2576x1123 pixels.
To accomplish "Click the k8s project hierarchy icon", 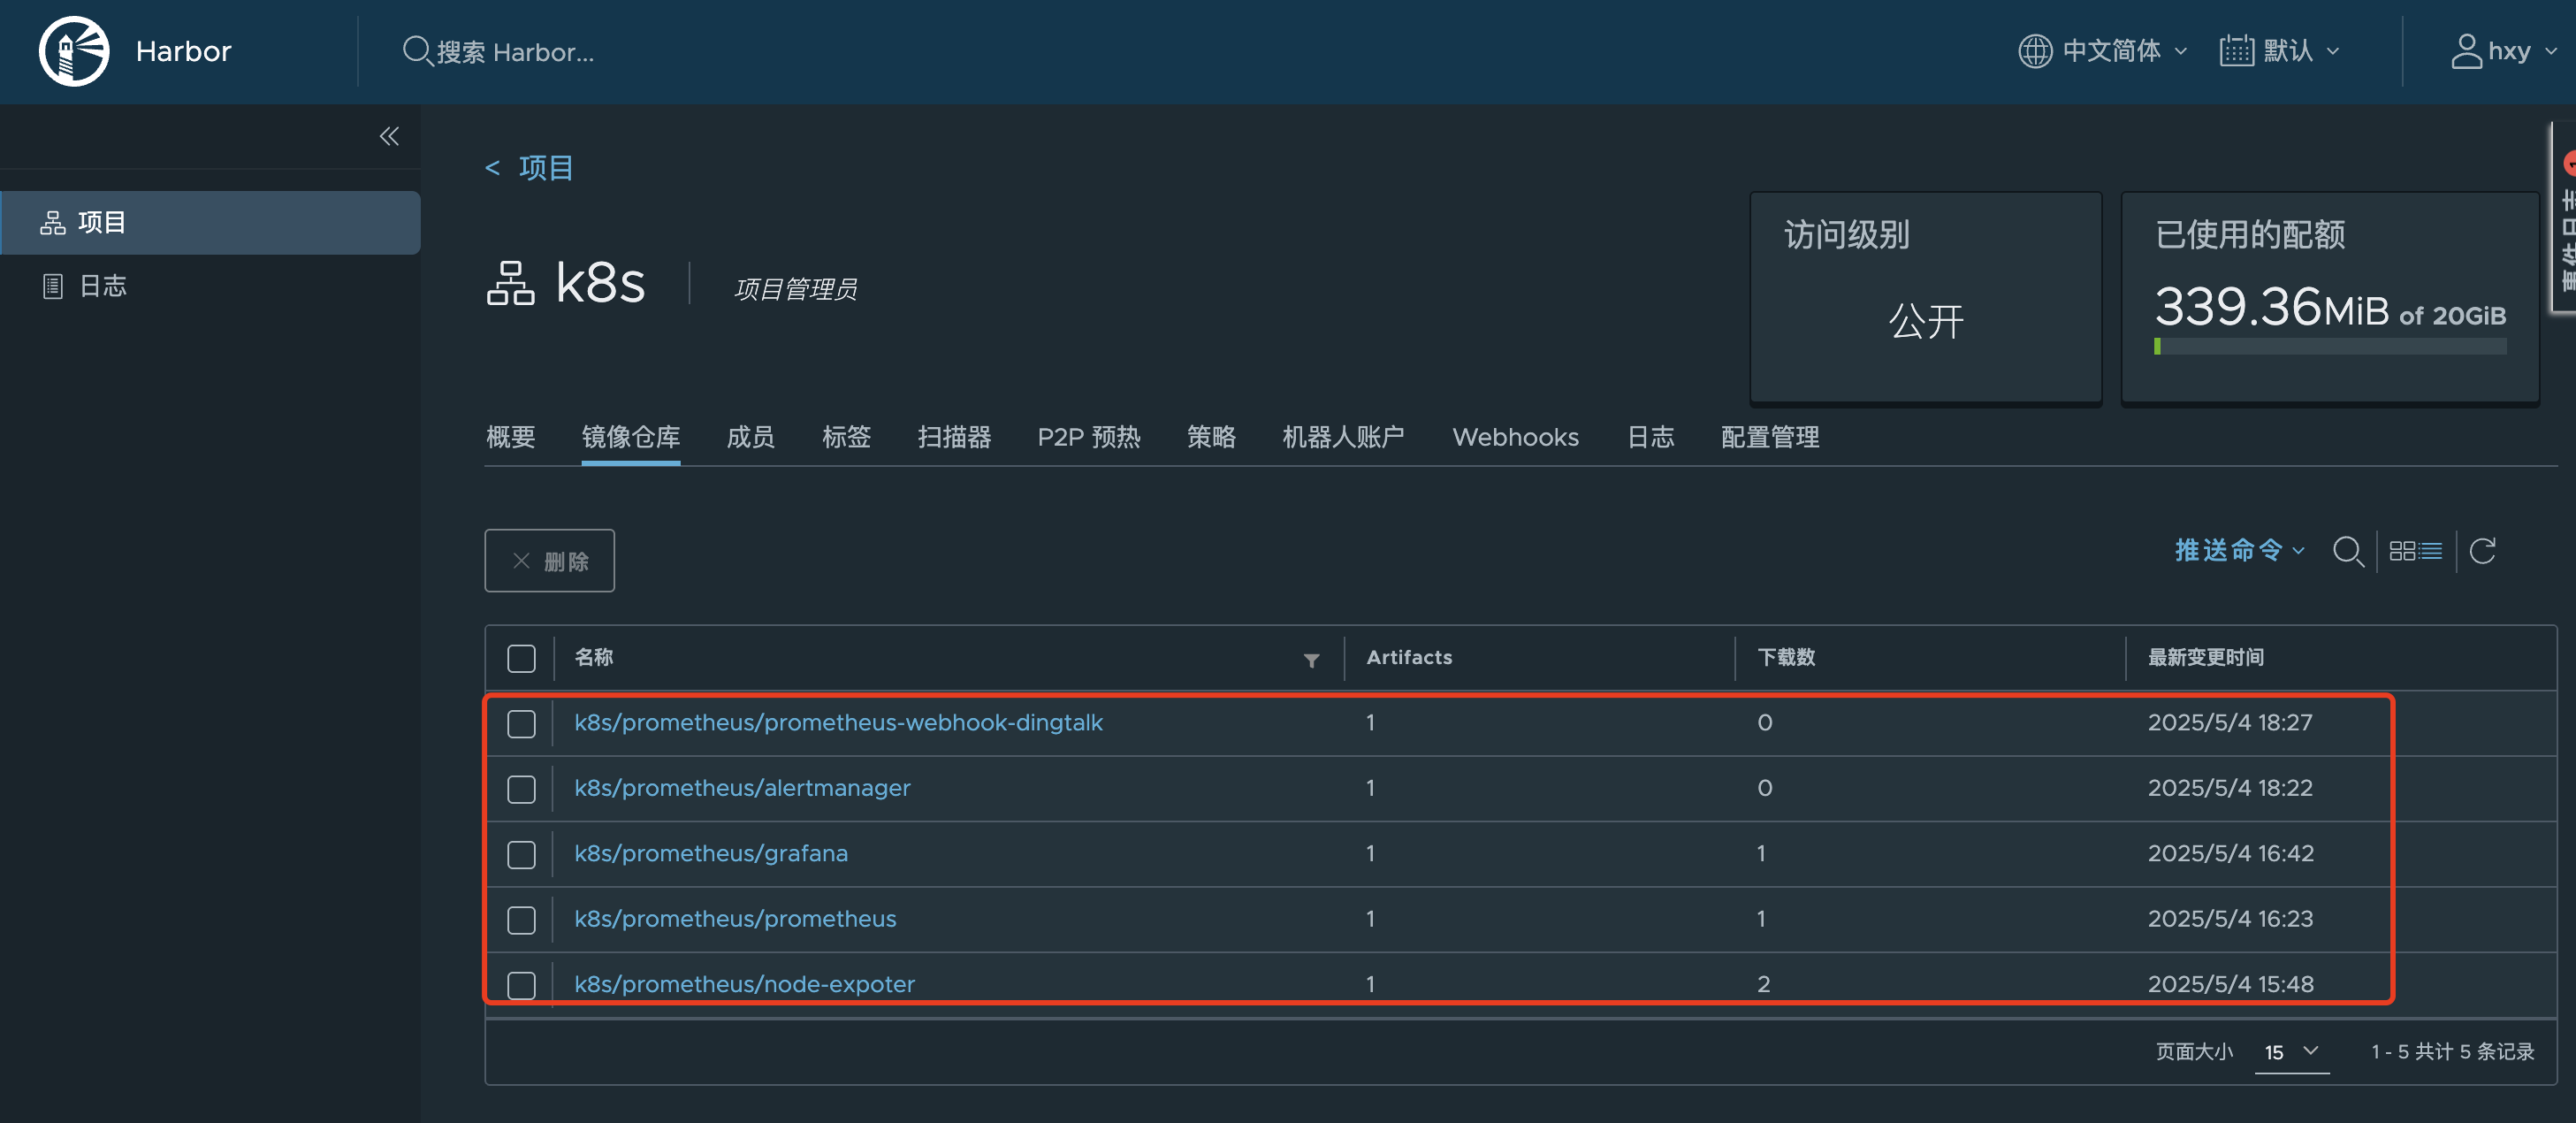I will tap(510, 283).
